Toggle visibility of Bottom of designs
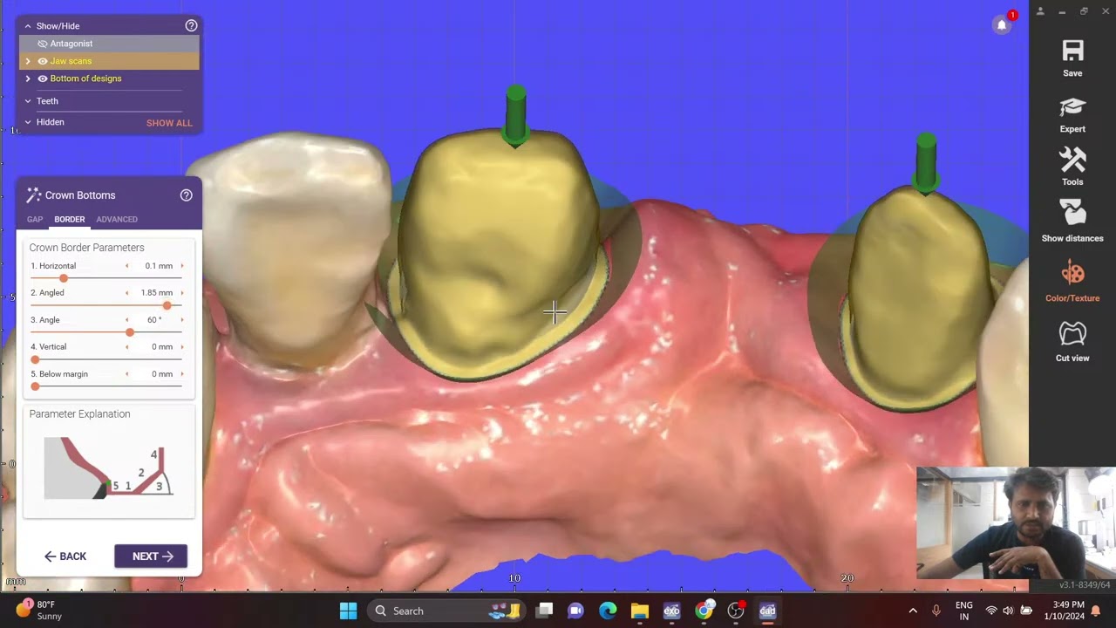Viewport: 1116px width, 628px height. tap(42, 78)
